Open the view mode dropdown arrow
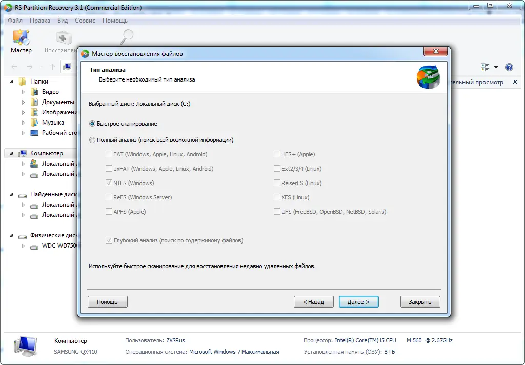The width and height of the screenshot is (525, 365). point(496,67)
